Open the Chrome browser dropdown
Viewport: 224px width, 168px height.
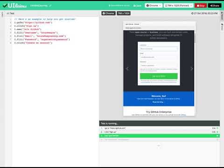154,6
